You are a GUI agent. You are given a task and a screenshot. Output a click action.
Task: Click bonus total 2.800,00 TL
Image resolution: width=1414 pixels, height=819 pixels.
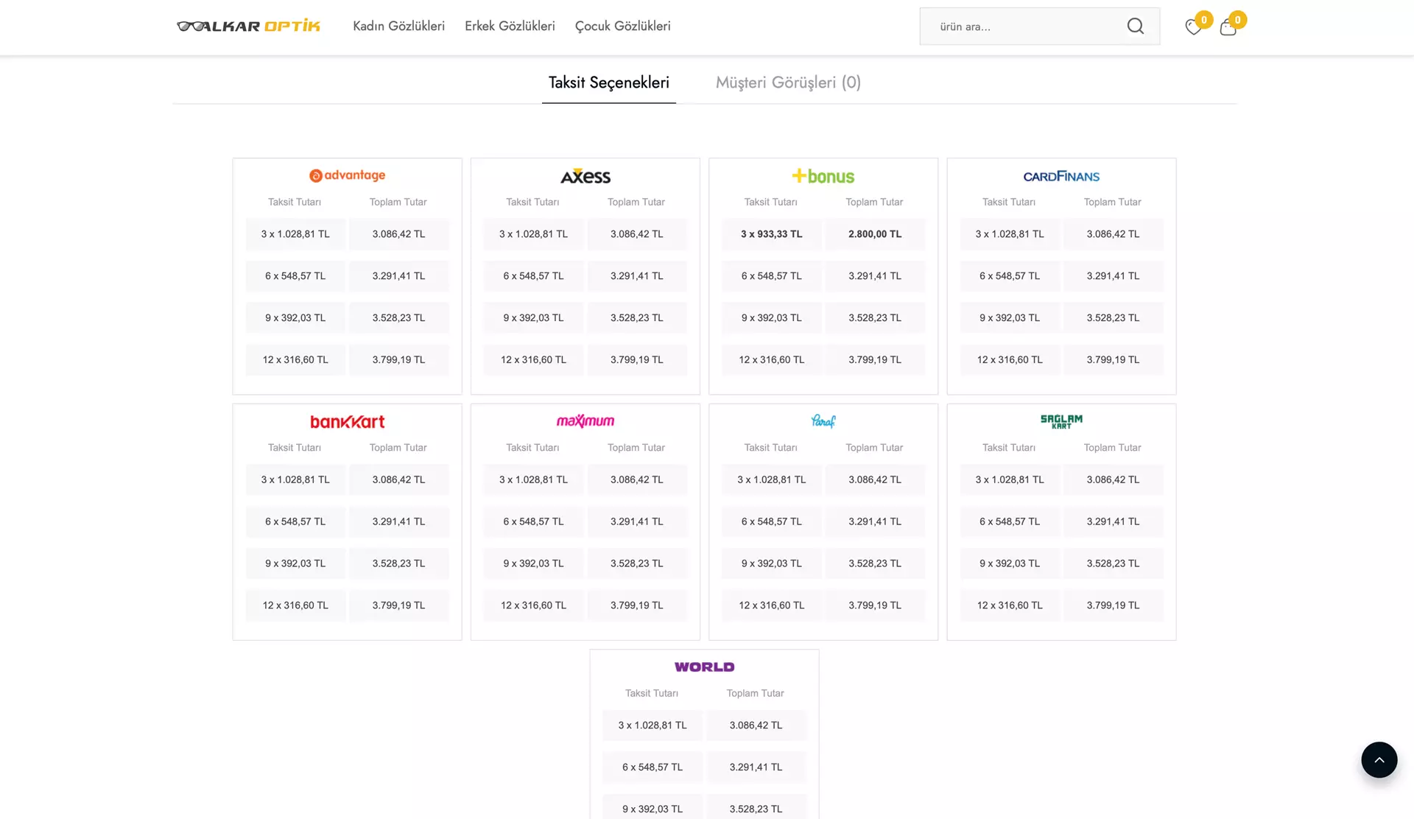click(x=875, y=234)
